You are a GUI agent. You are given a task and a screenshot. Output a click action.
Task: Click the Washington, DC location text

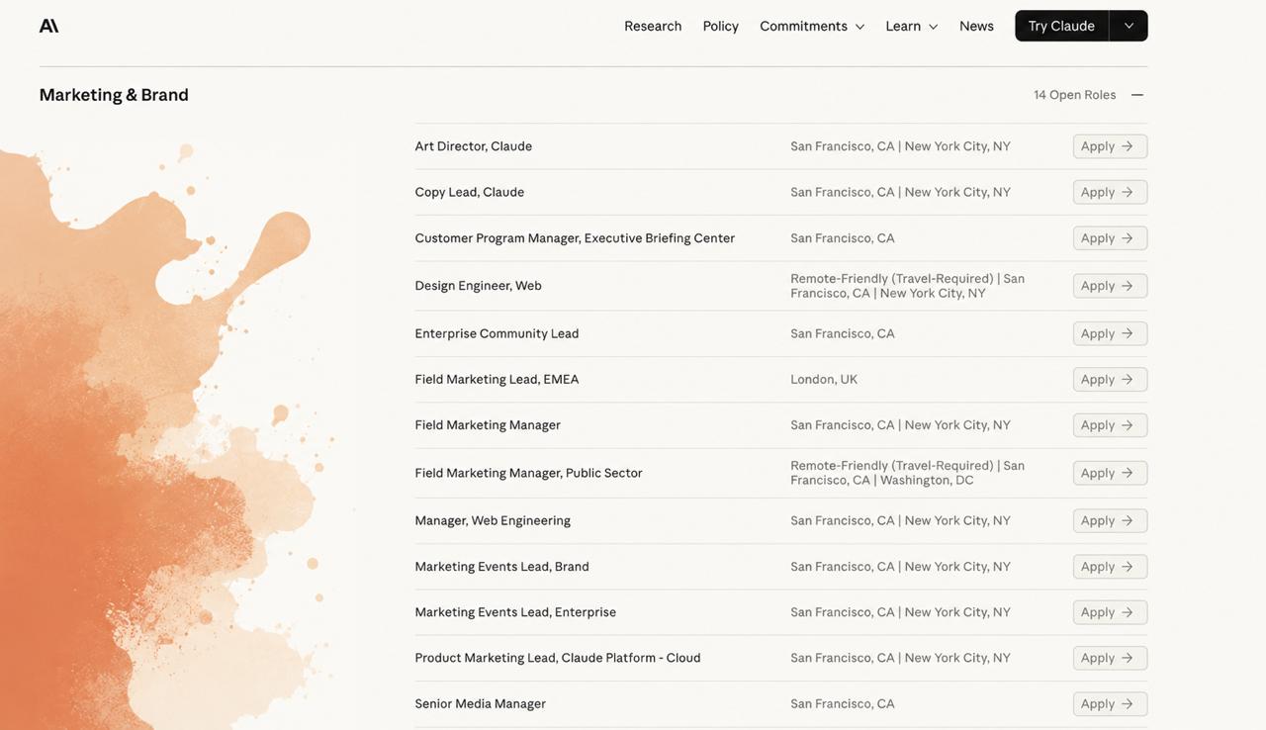coord(927,480)
